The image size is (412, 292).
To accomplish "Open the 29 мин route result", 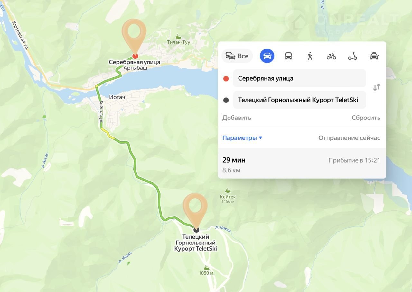I will 302,164.
